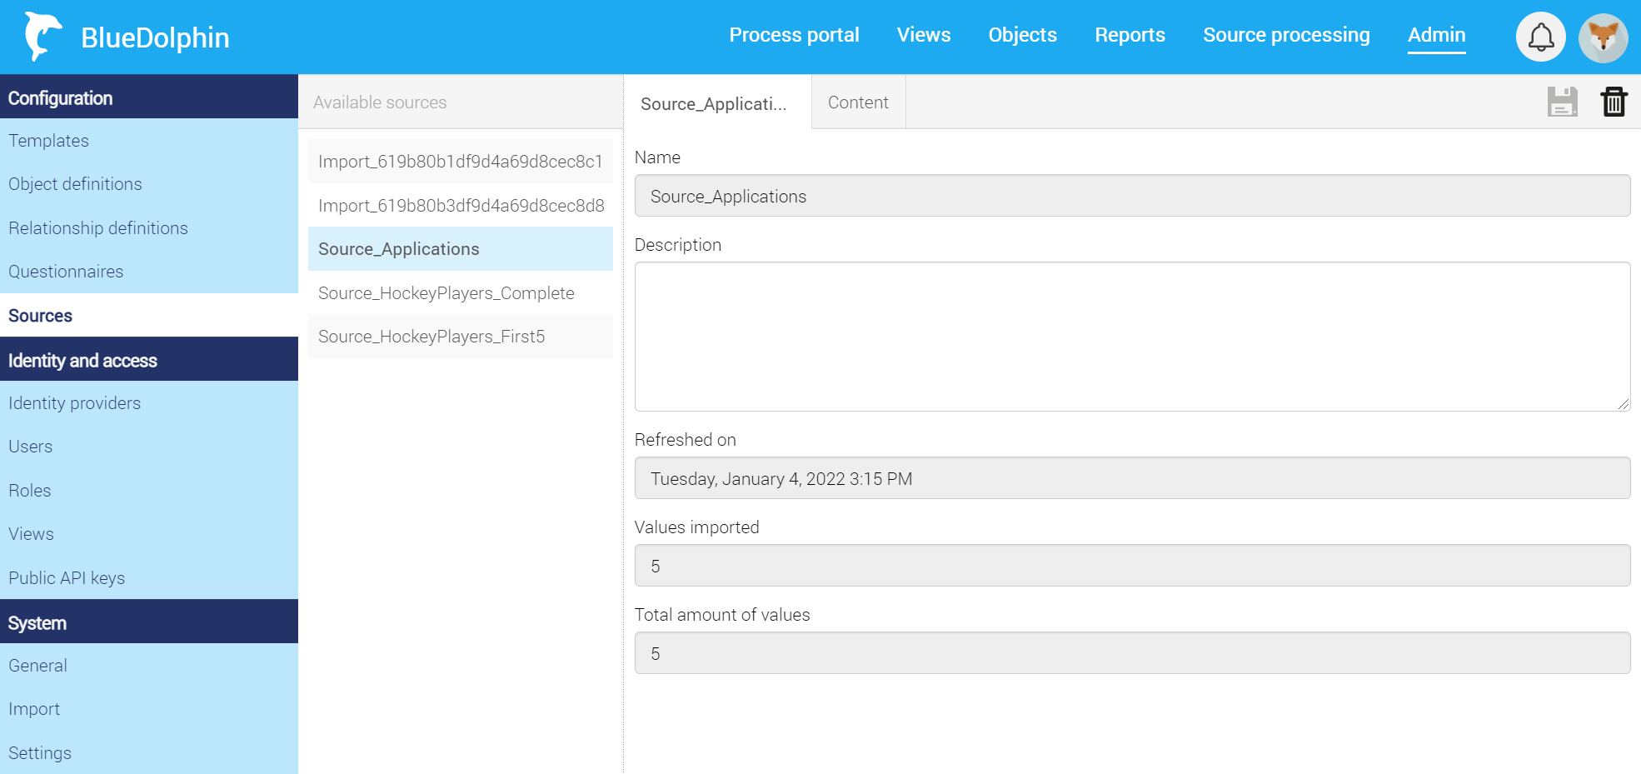This screenshot has height=774, width=1641.
Task: Click the Name field containing Source_Applications
Action: point(1131,196)
